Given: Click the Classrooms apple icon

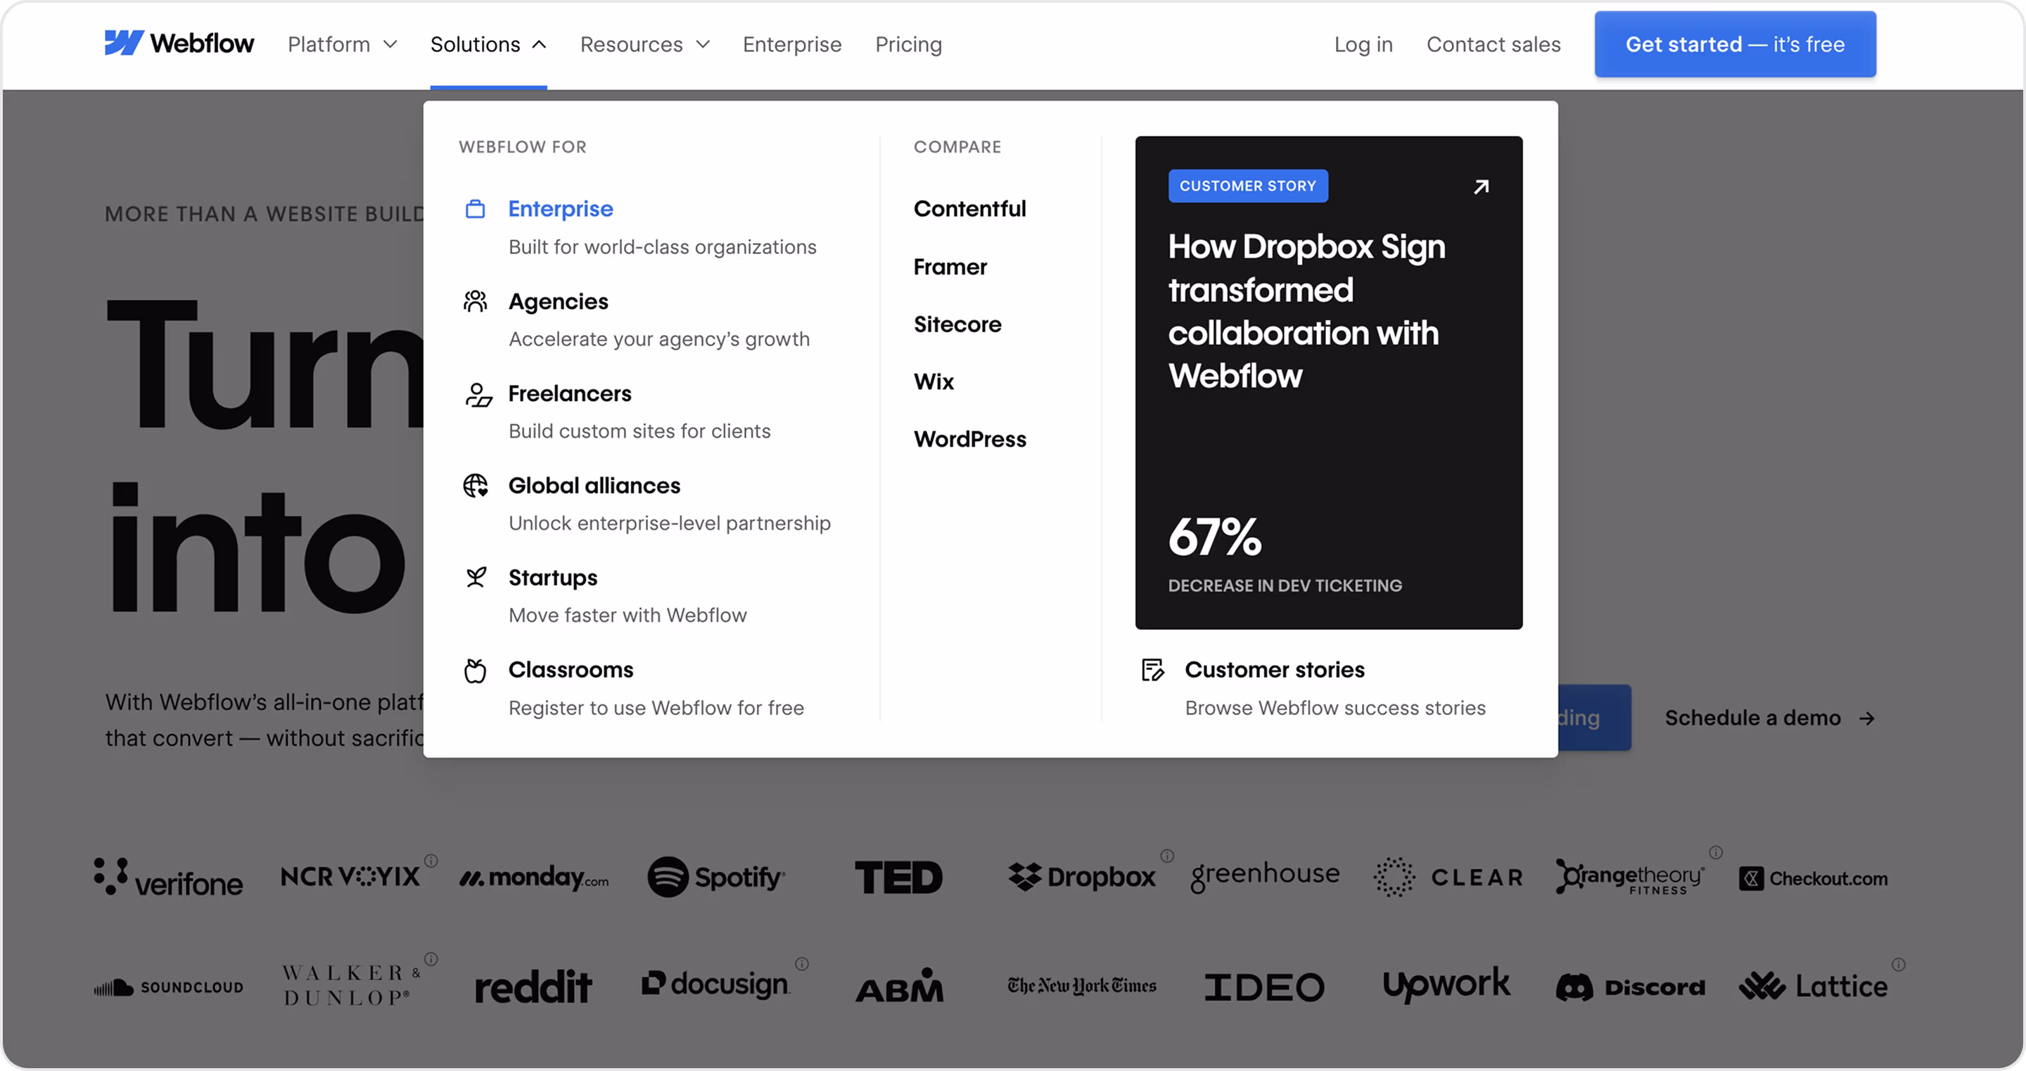Looking at the screenshot, I should pos(475,671).
